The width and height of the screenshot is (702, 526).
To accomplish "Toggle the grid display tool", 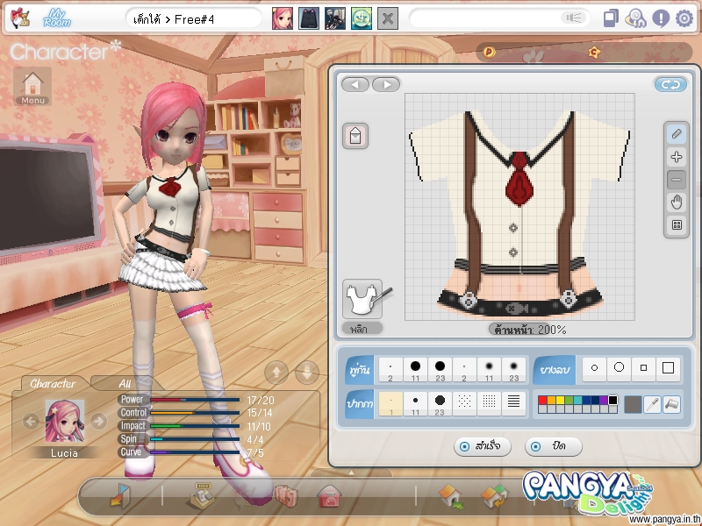I will [677, 225].
